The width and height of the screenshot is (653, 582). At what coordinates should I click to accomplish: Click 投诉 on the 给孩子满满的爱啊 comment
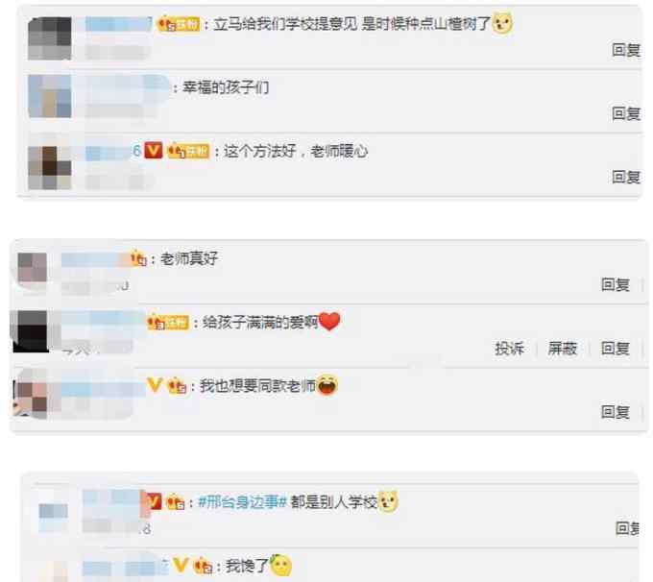tap(509, 349)
